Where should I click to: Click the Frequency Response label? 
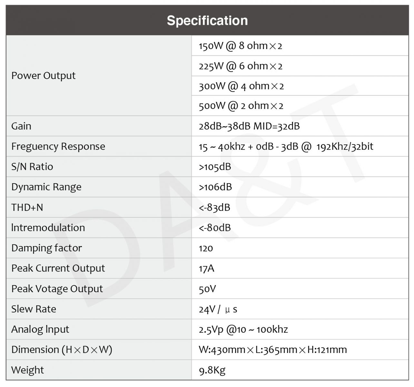pyautogui.click(x=58, y=146)
